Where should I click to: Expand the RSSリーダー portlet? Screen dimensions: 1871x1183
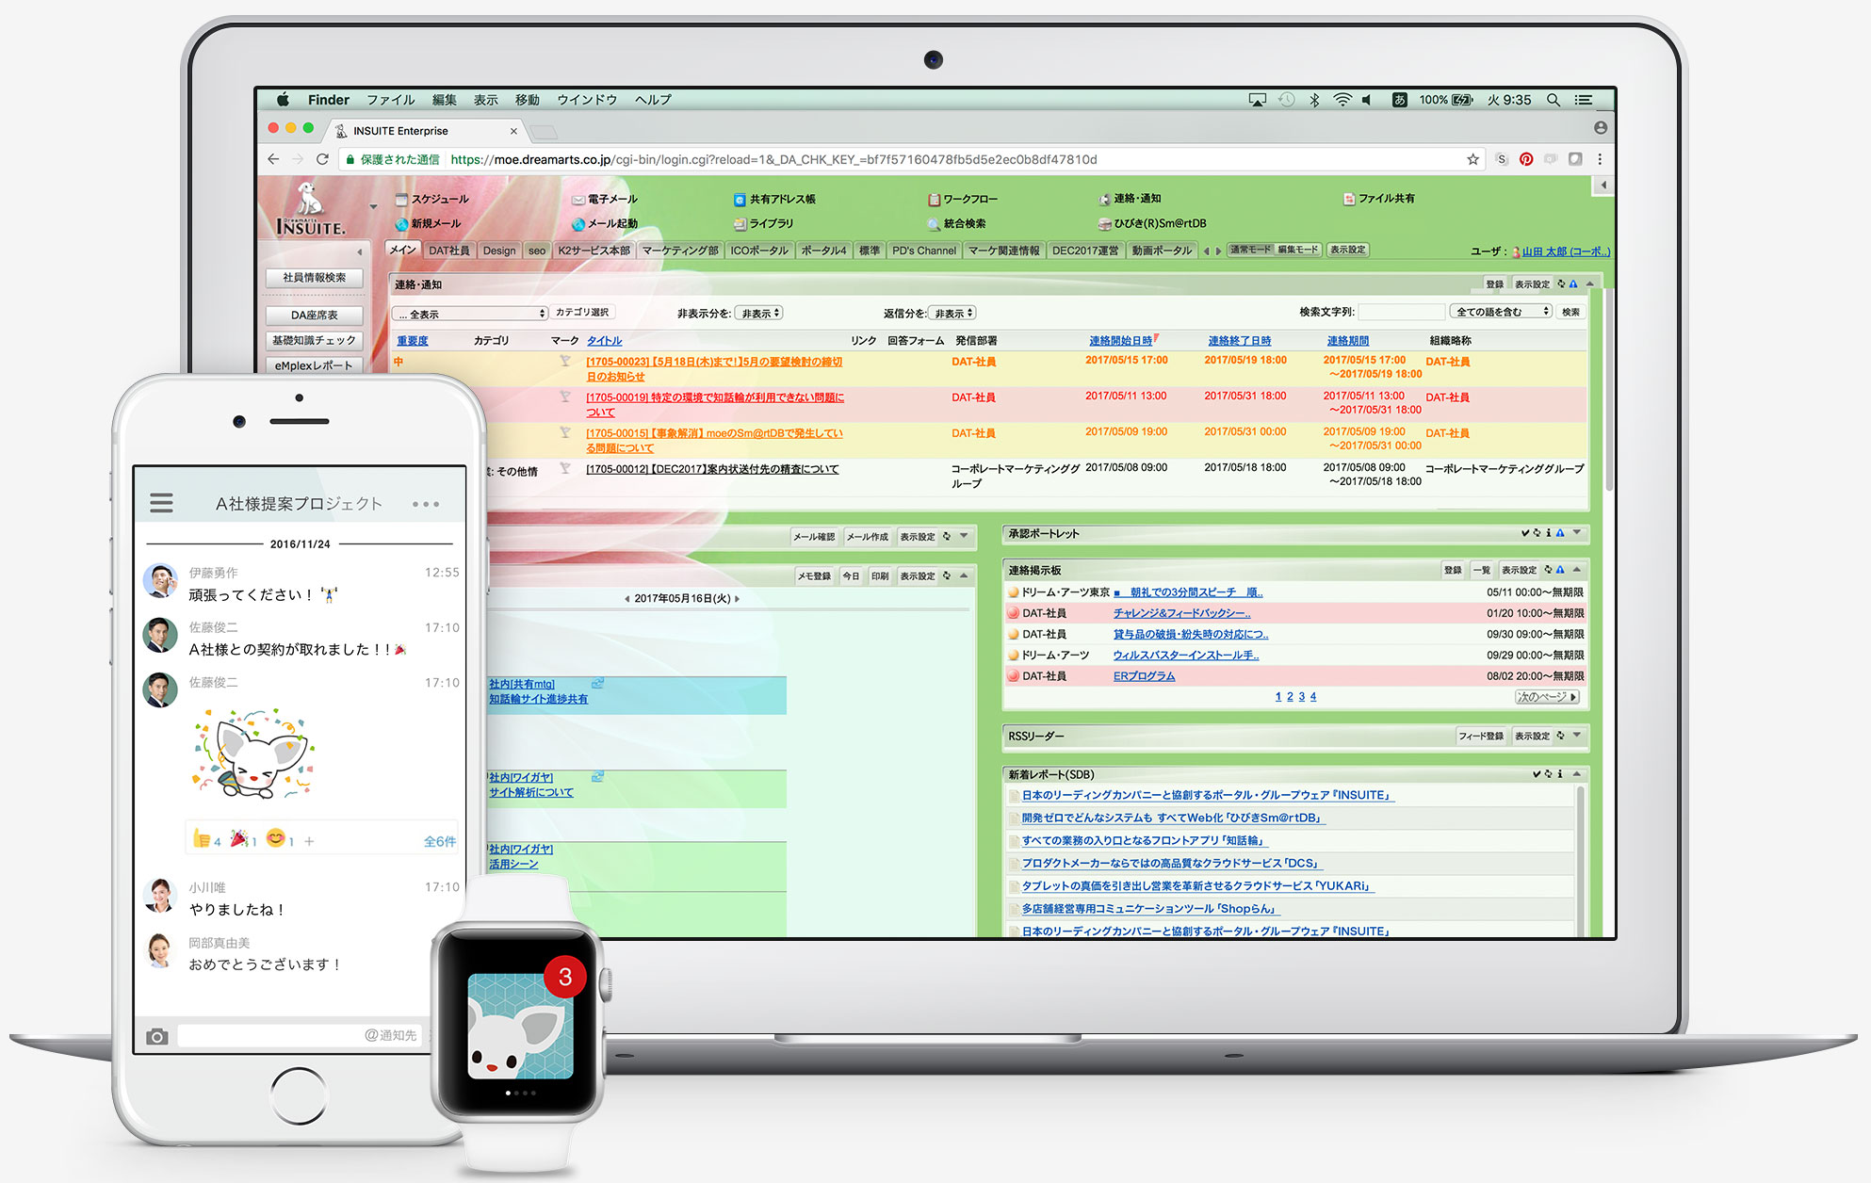click(1577, 736)
